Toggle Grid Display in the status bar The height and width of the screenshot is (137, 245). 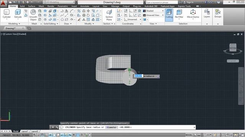coord(42,135)
